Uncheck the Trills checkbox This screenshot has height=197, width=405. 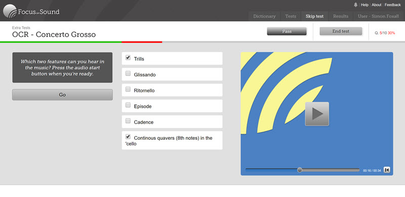click(x=128, y=58)
